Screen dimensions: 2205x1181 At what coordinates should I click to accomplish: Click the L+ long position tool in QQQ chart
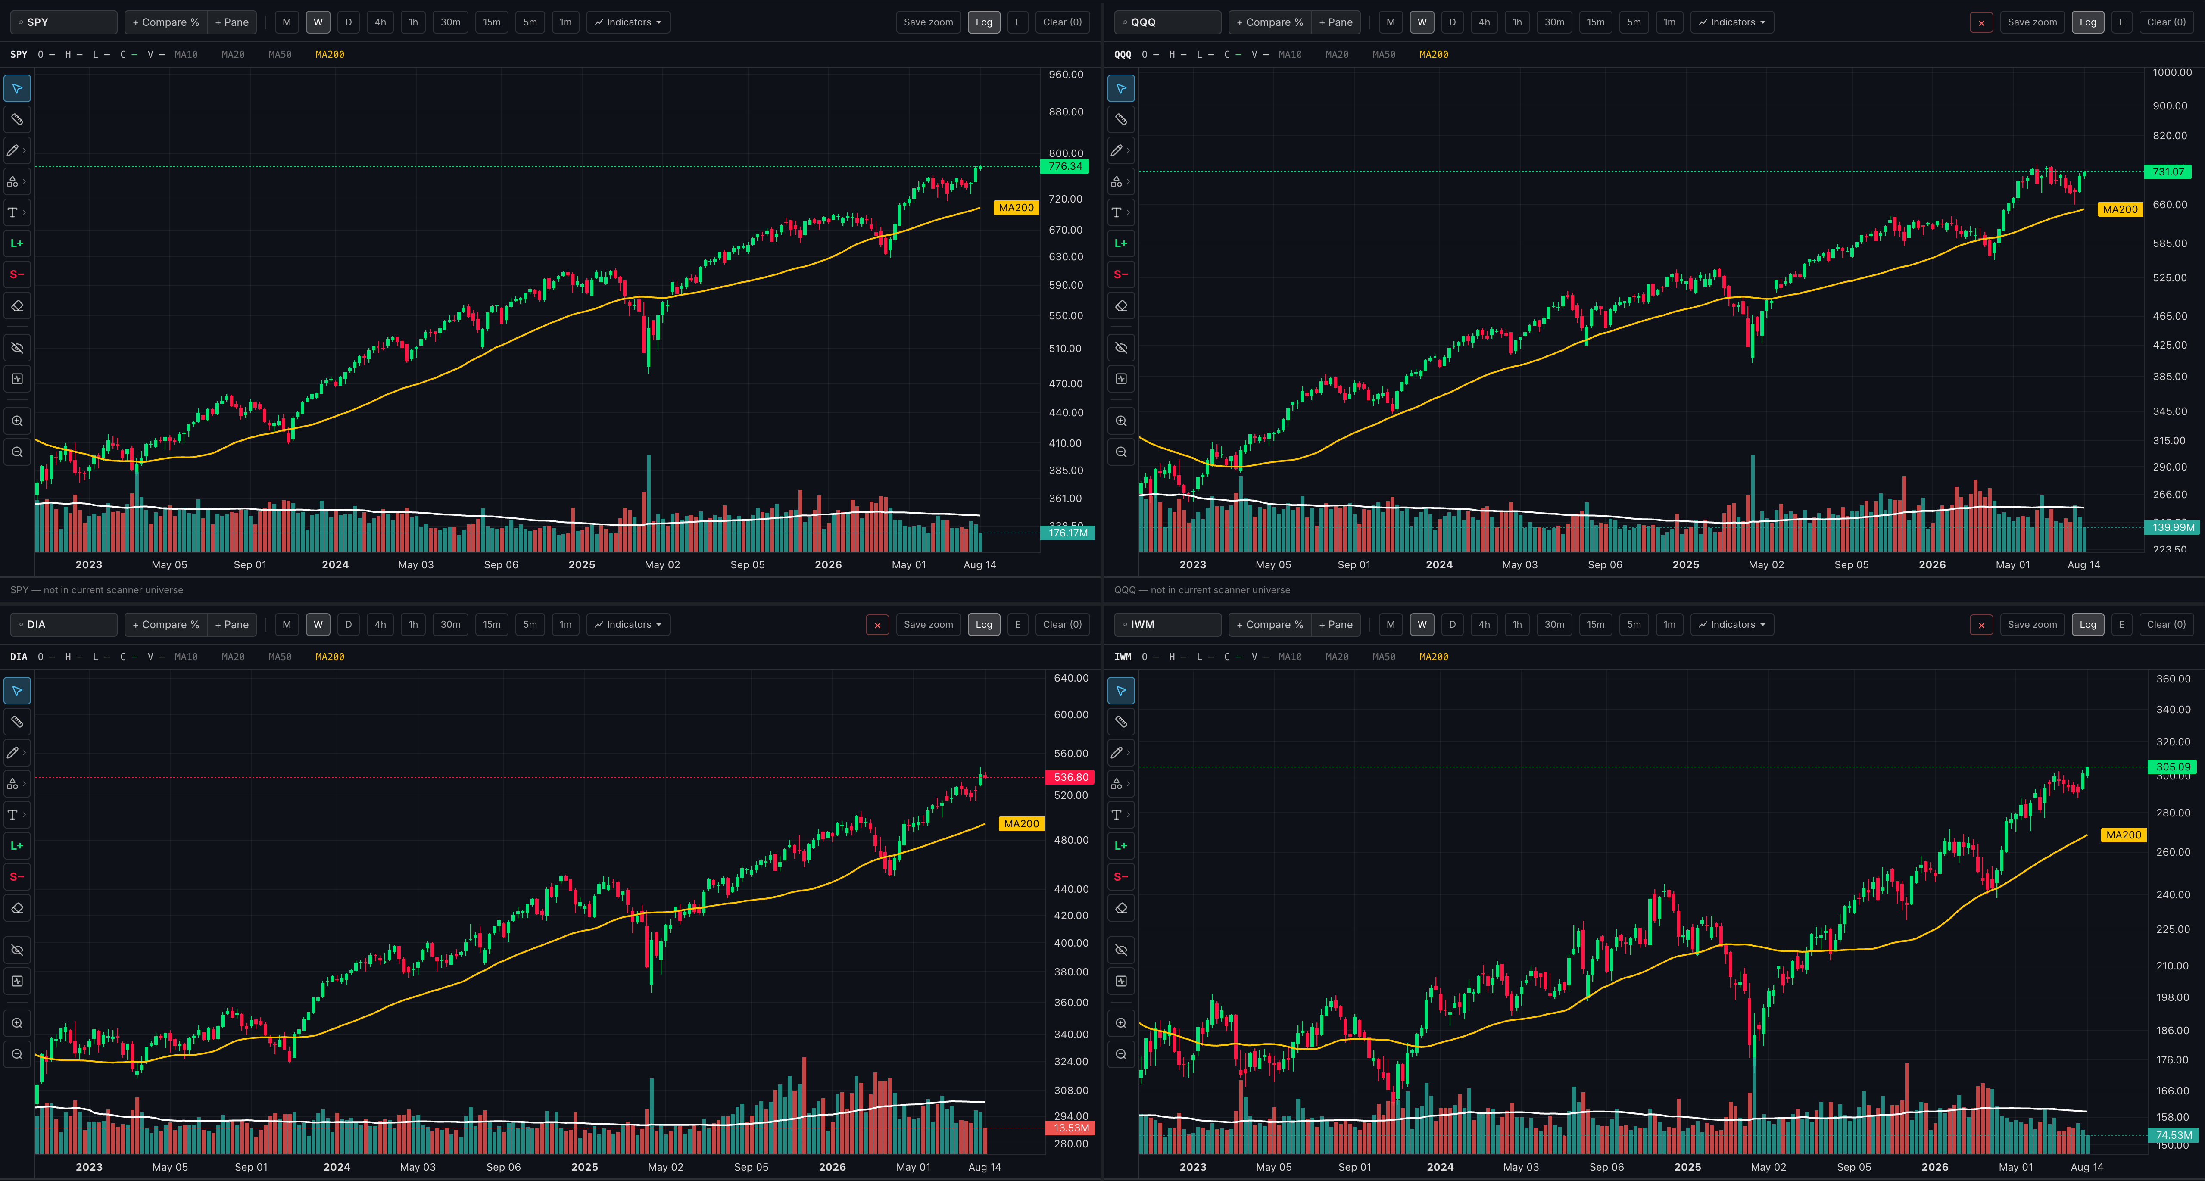pyautogui.click(x=1121, y=244)
